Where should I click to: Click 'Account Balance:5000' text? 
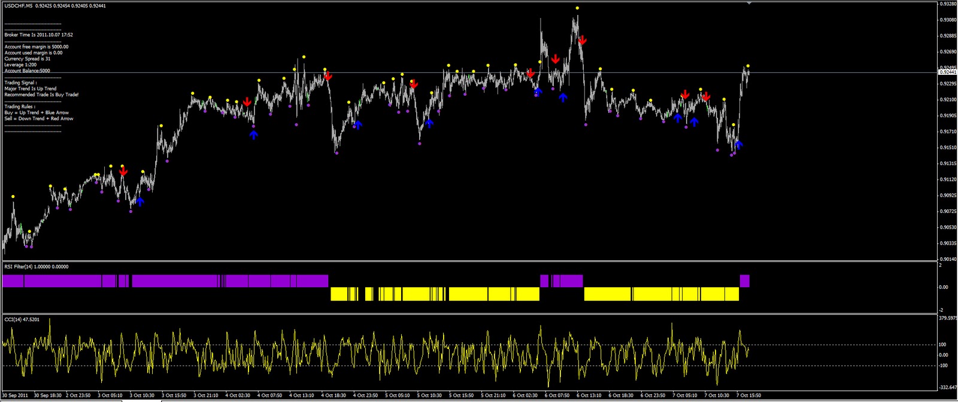pos(28,71)
